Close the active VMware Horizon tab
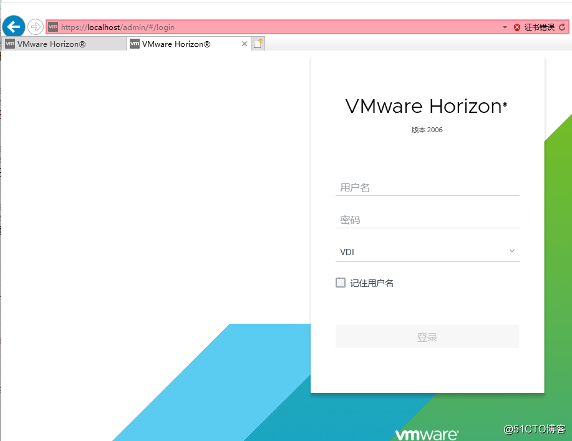The width and height of the screenshot is (572, 441). 245,44
